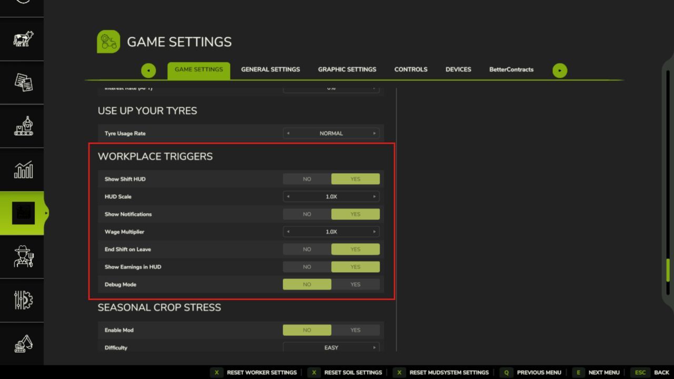
Task: Change Tyre Usage Rate to next option
Action: (374, 133)
